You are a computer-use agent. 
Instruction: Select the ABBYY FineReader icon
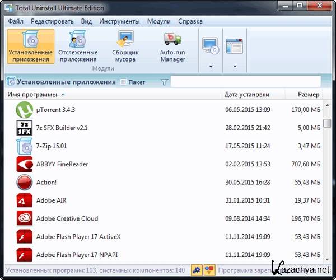[25, 164]
